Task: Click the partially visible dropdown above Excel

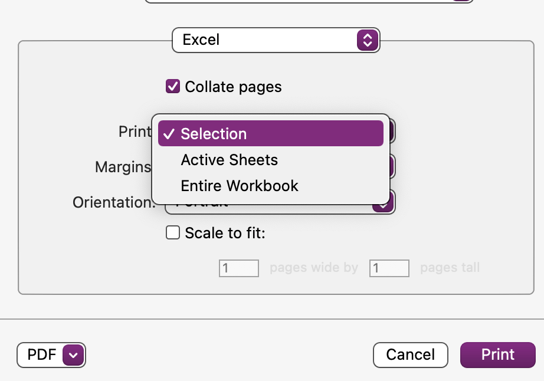Action: (307, 1)
